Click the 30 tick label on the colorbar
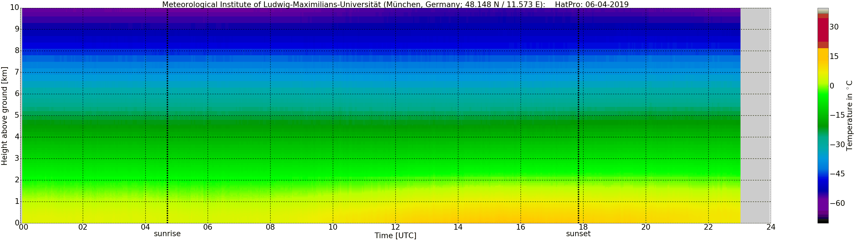Viewport: 856px width, 241px height. [834, 27]
